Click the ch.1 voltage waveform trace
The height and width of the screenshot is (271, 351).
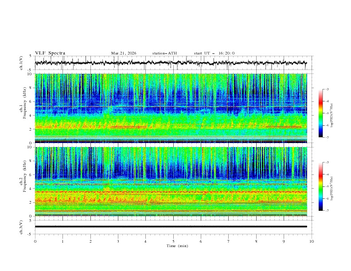pos(171,63)
